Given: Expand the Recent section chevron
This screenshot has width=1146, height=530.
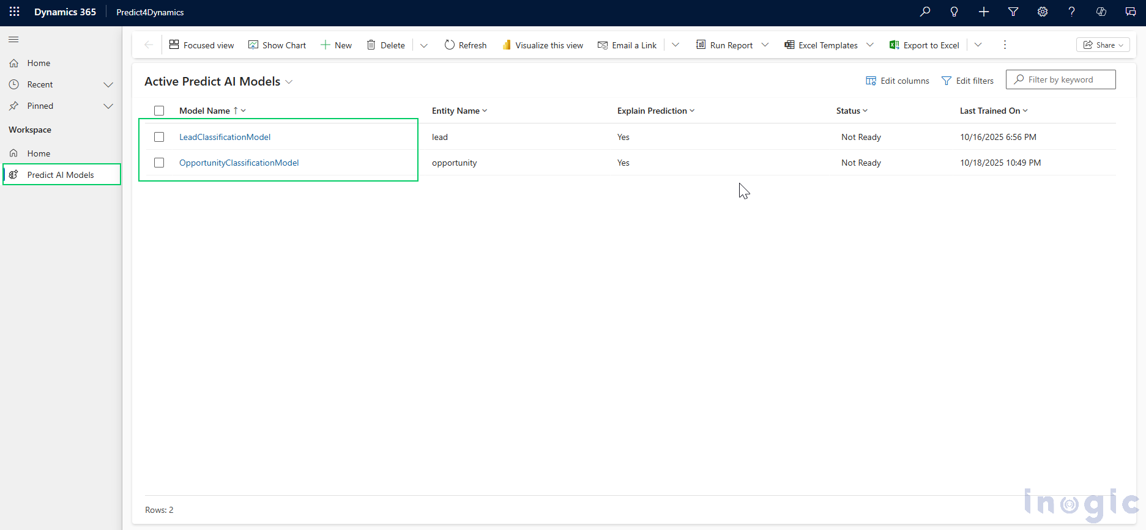Looking at the screenshot, I should coord(108,84).
